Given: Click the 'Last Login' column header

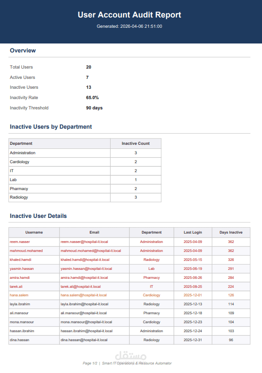Looking at the screenshot, I should click(x=193, y=232).
